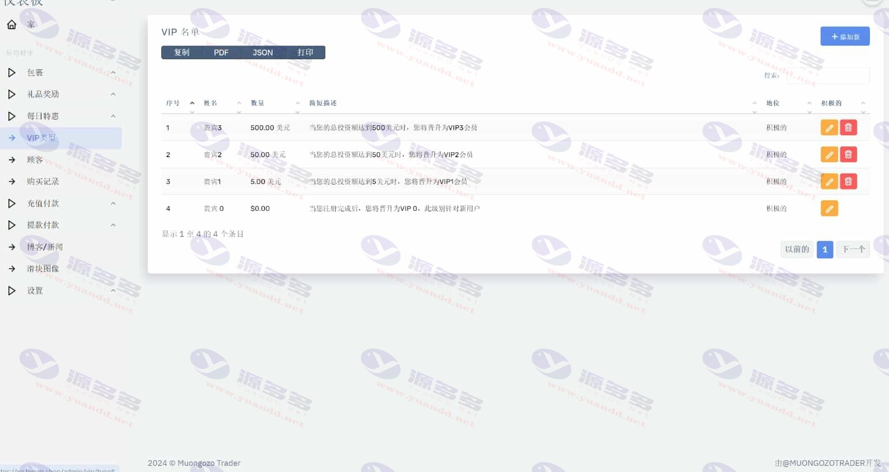This screenshot has width=889, height=472.
Task: Click the arrow icon beside 顾客
Action: click(12, 160)
